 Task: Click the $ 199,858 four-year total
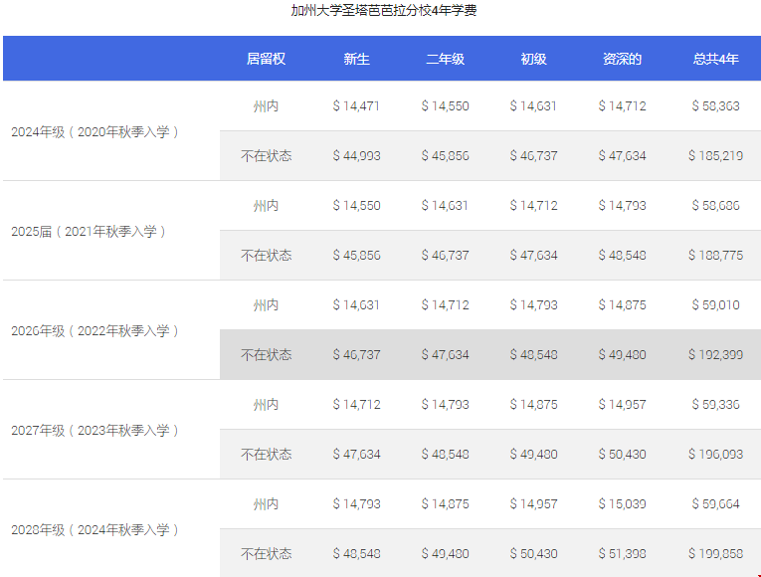pyautogui.click(x=716, y=554)
